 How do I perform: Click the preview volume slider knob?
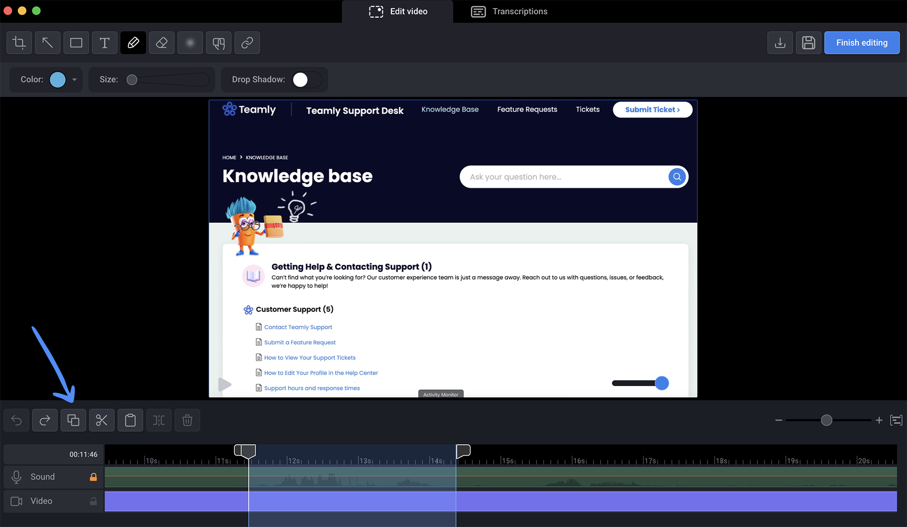tap(661, 383)
